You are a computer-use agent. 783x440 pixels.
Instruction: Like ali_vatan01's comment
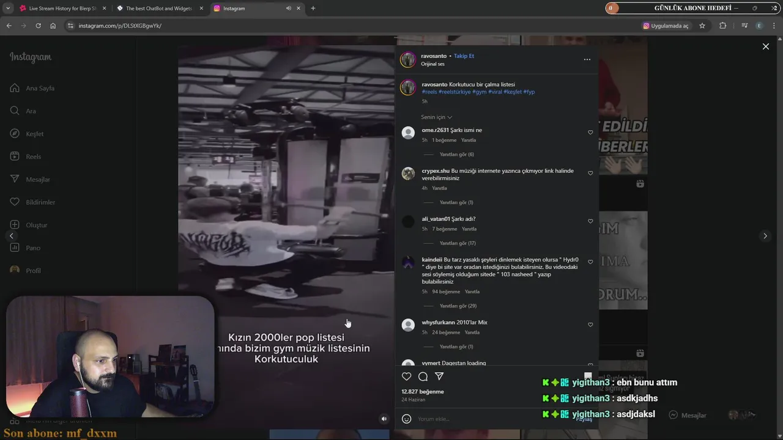590,221
